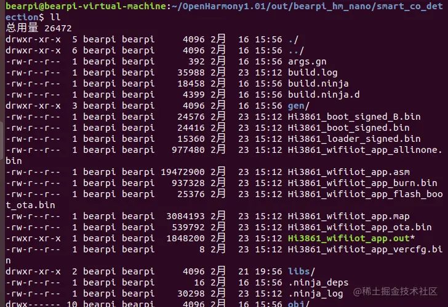Screen dimensions: 448x307
Task: Click the args.gn filename
Action: [307, 62]
